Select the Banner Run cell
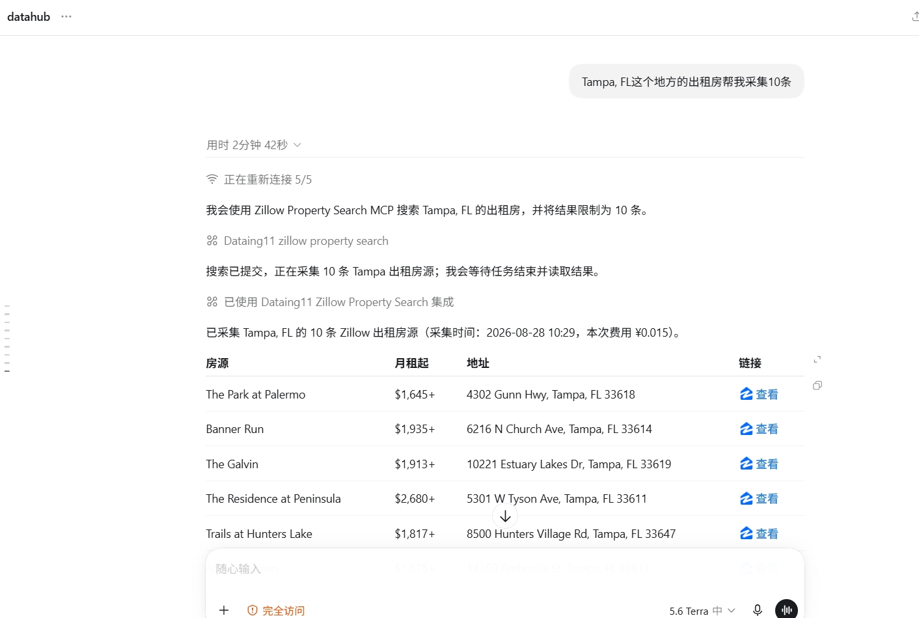Viewport: 919px width, 618px height. click(235, 428)
